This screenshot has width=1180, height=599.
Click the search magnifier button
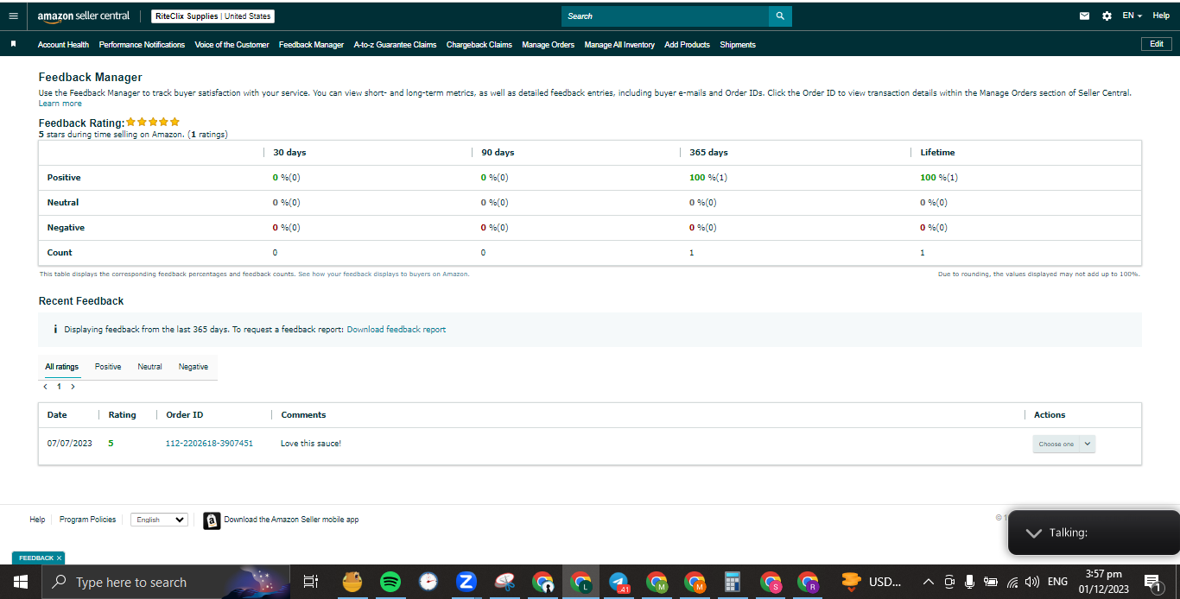(x=780, y=16)
